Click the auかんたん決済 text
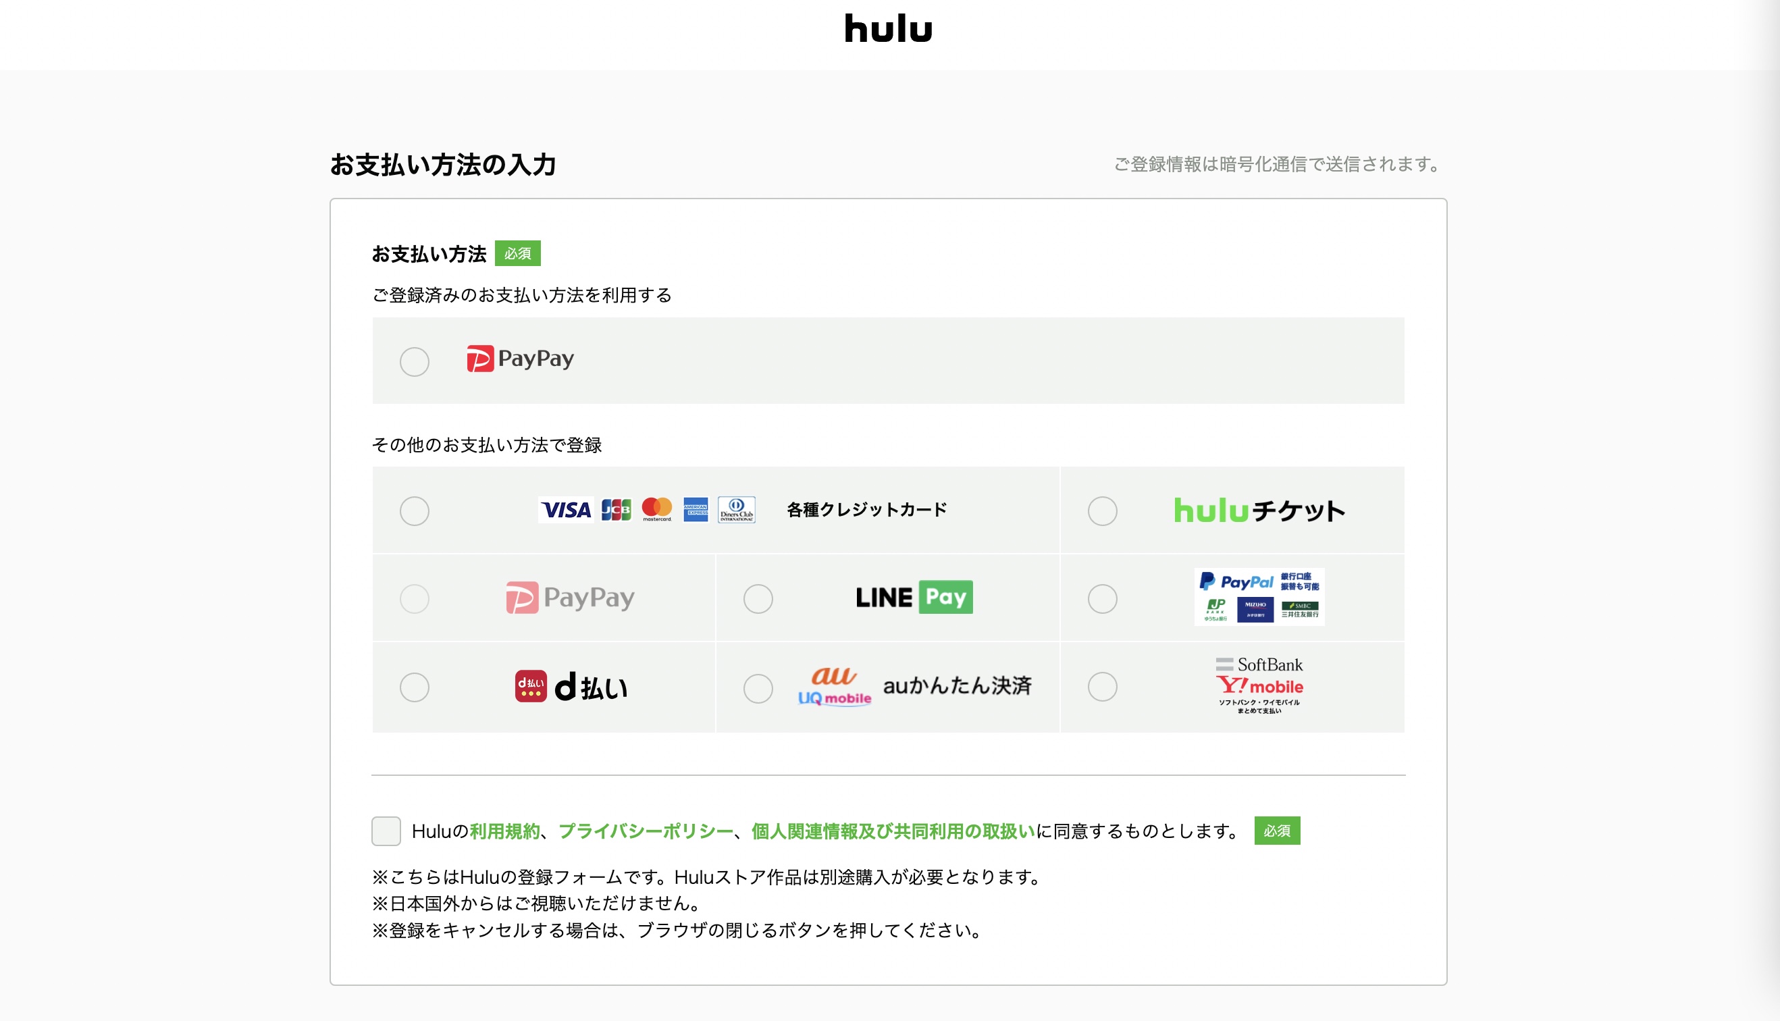The image size is (1780, 1021). coord(957,686)
